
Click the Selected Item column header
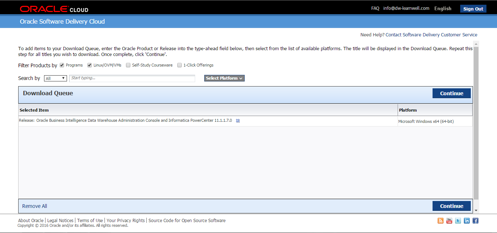point(208,110)
